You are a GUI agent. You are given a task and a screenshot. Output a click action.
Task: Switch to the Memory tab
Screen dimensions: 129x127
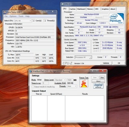90,9
